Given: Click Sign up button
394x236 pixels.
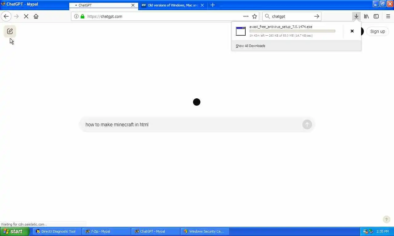Looking at the screenshot, I should click(378, 31).
